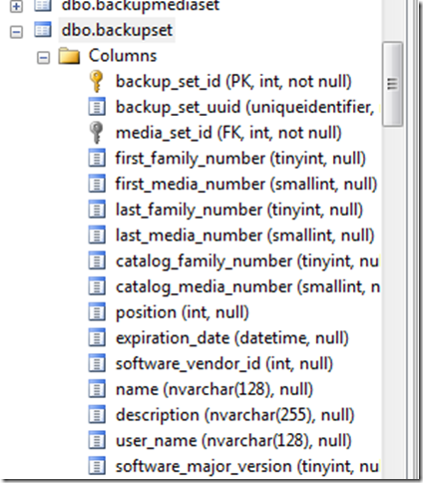Collapse the dbo.backupset table node

(16, 32)
